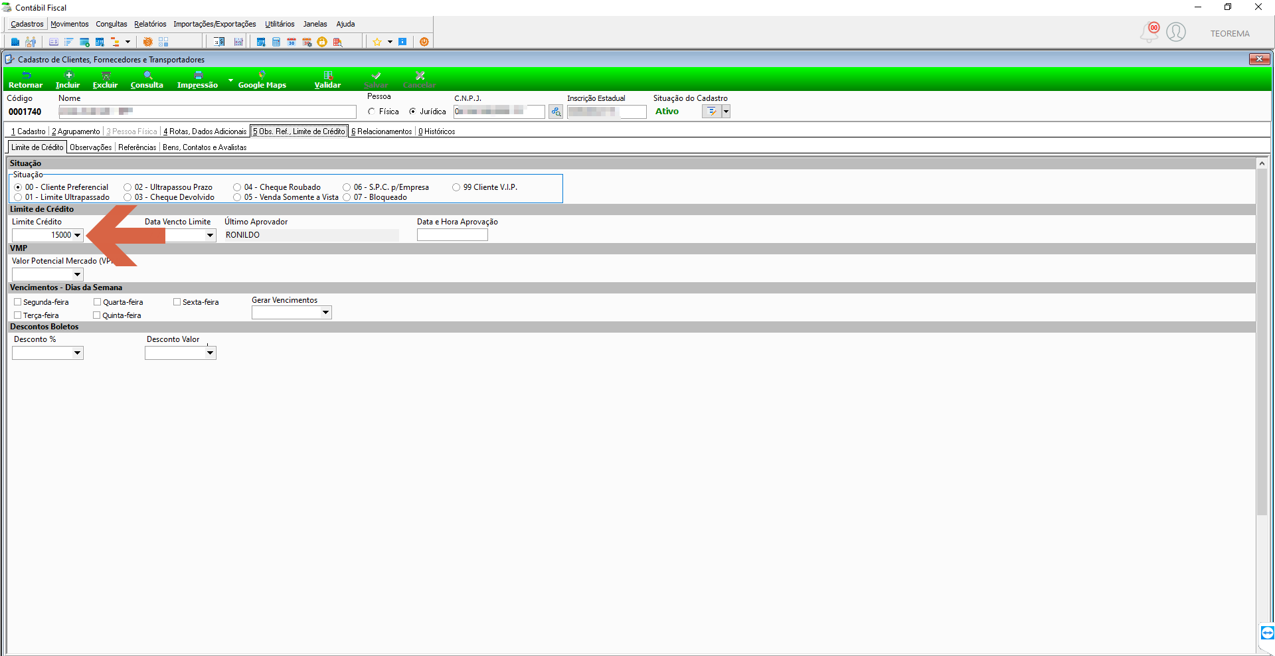1275x656 pixels.
Task: Click the Impressão printer button
Action: (197, 80)
